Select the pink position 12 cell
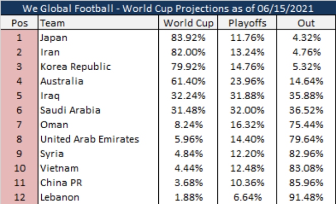This screenshot has width=336, height=204. coord(19,197)
